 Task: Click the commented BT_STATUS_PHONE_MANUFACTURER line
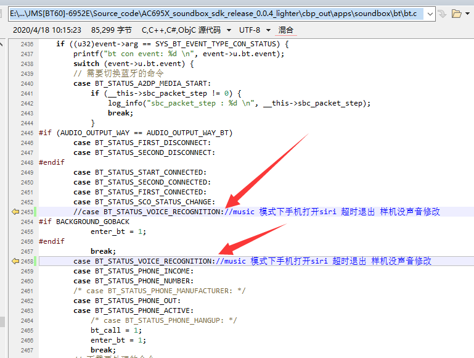pyautogui.click(x=160, y=291)
